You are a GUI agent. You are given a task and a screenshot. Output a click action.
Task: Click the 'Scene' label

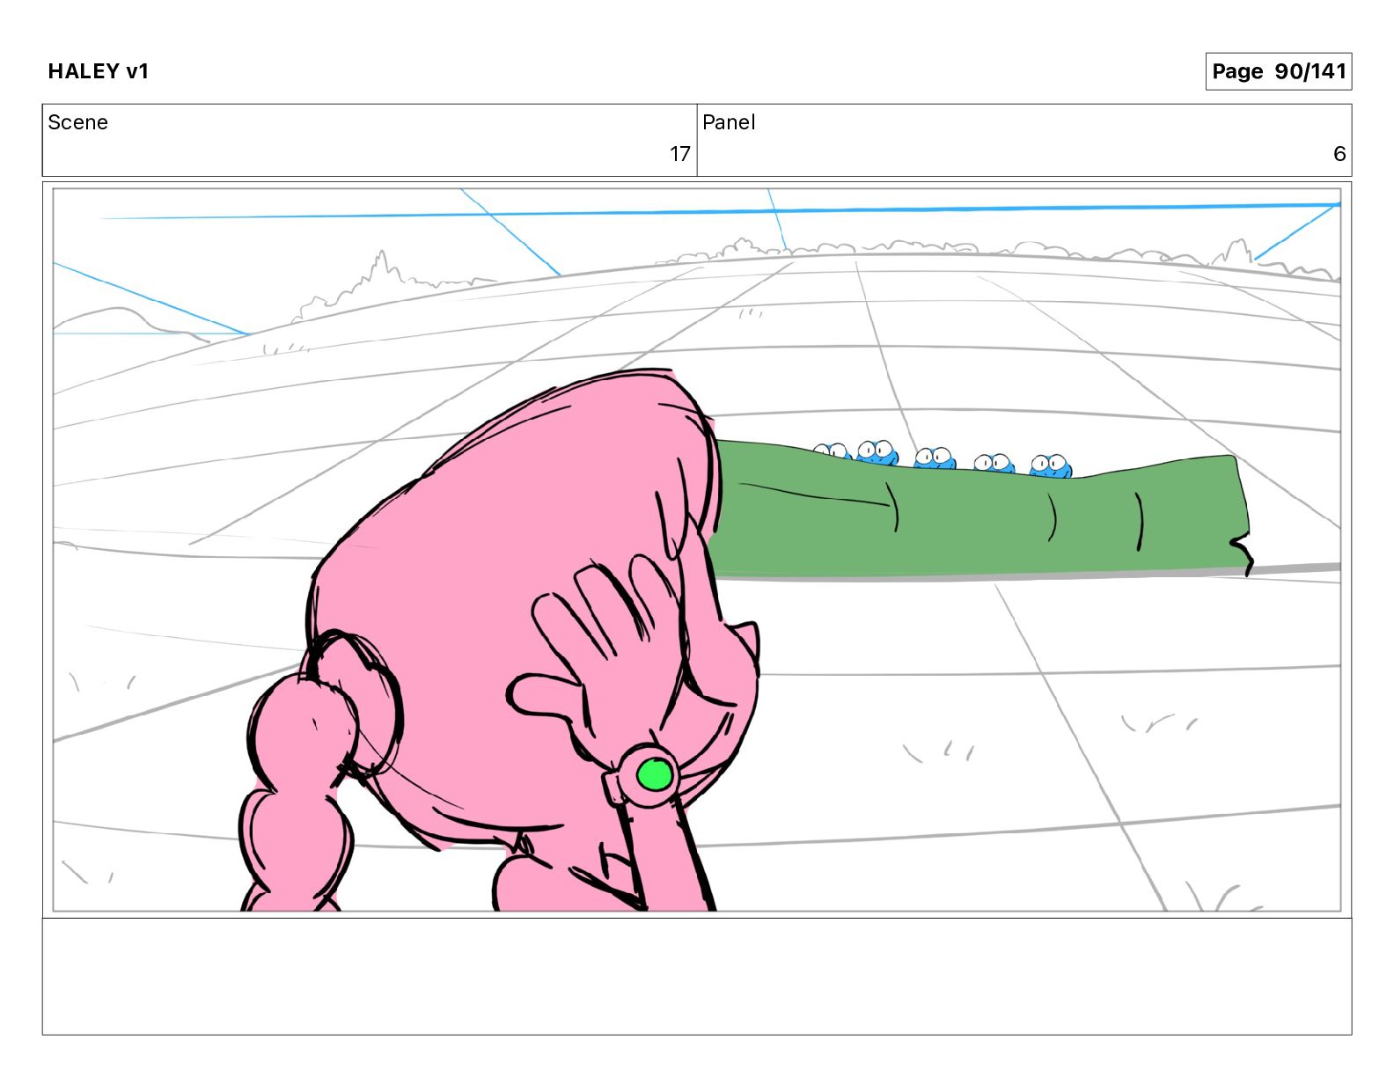pyautogui.click(x=77, y=122)
